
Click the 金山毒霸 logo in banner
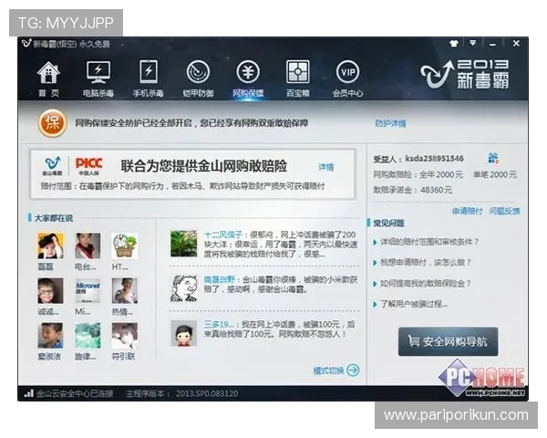coord(52,165)
